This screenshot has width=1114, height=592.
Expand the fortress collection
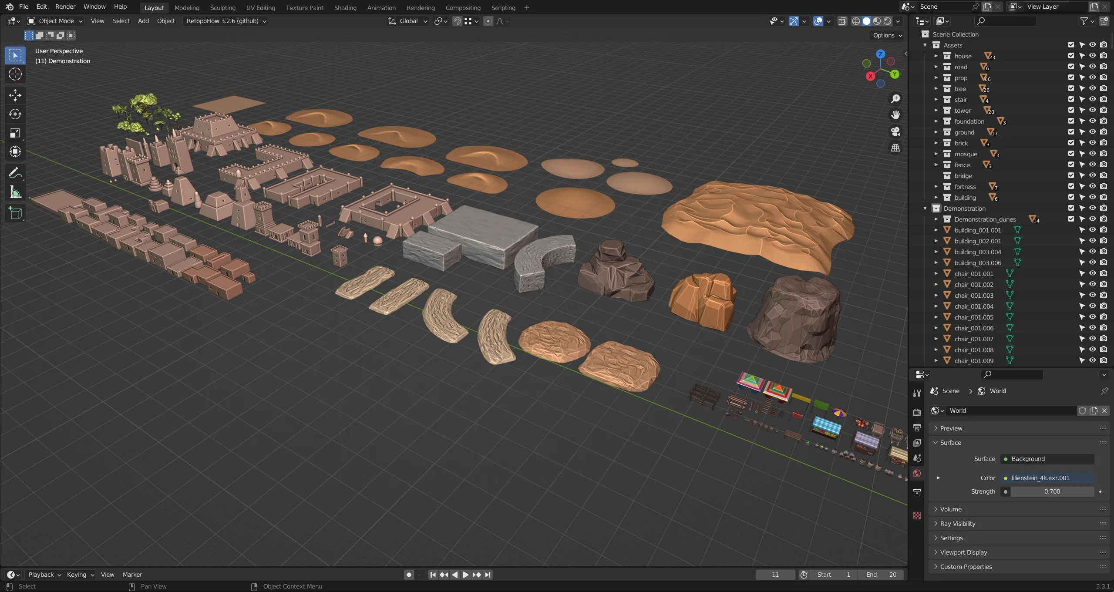(x=936, y=186)
